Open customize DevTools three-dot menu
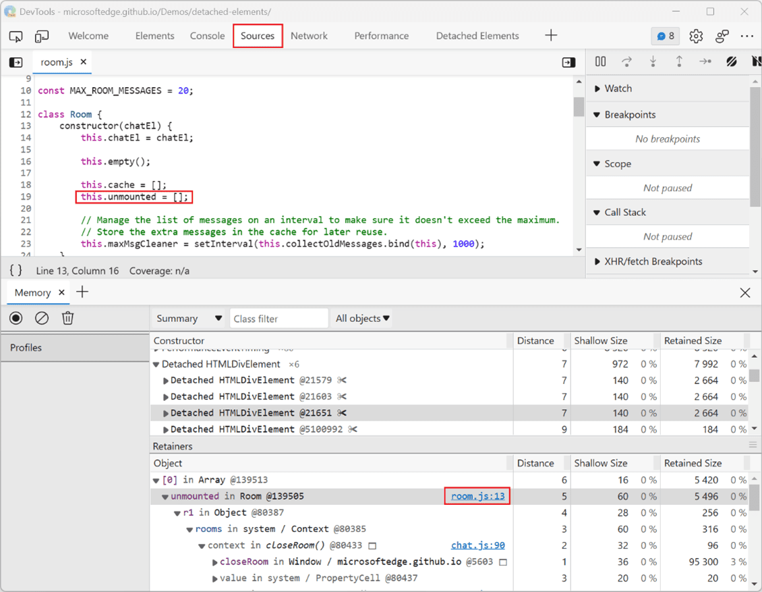Screen dimensions: 762x592 pyautogui.click(x=747, y=36)
